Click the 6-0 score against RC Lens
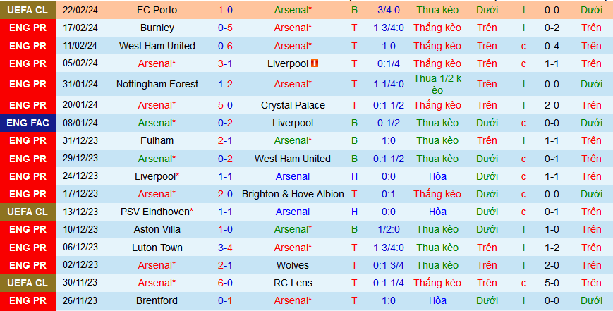Viewport: 613px width, 311px height. (226, 283)
